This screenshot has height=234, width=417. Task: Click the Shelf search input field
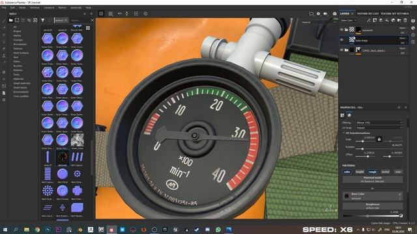point(79,20)
